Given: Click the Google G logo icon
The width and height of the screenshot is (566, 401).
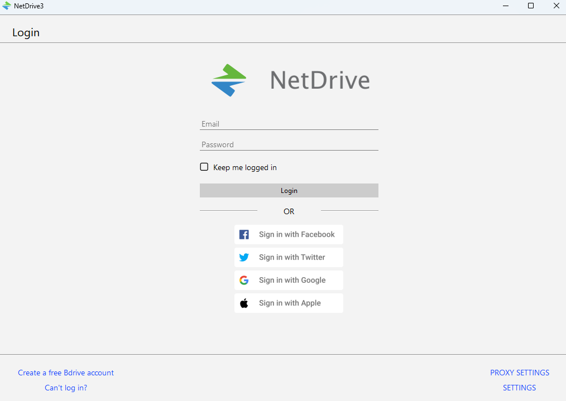Looking at the screenshot, I should (x=244, y=281).
